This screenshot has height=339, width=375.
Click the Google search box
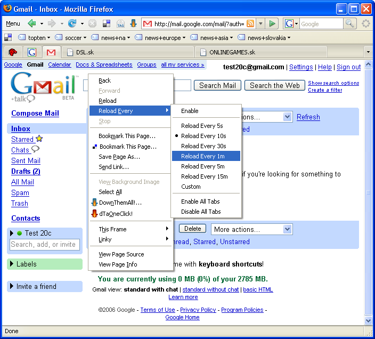pos(321,23)
